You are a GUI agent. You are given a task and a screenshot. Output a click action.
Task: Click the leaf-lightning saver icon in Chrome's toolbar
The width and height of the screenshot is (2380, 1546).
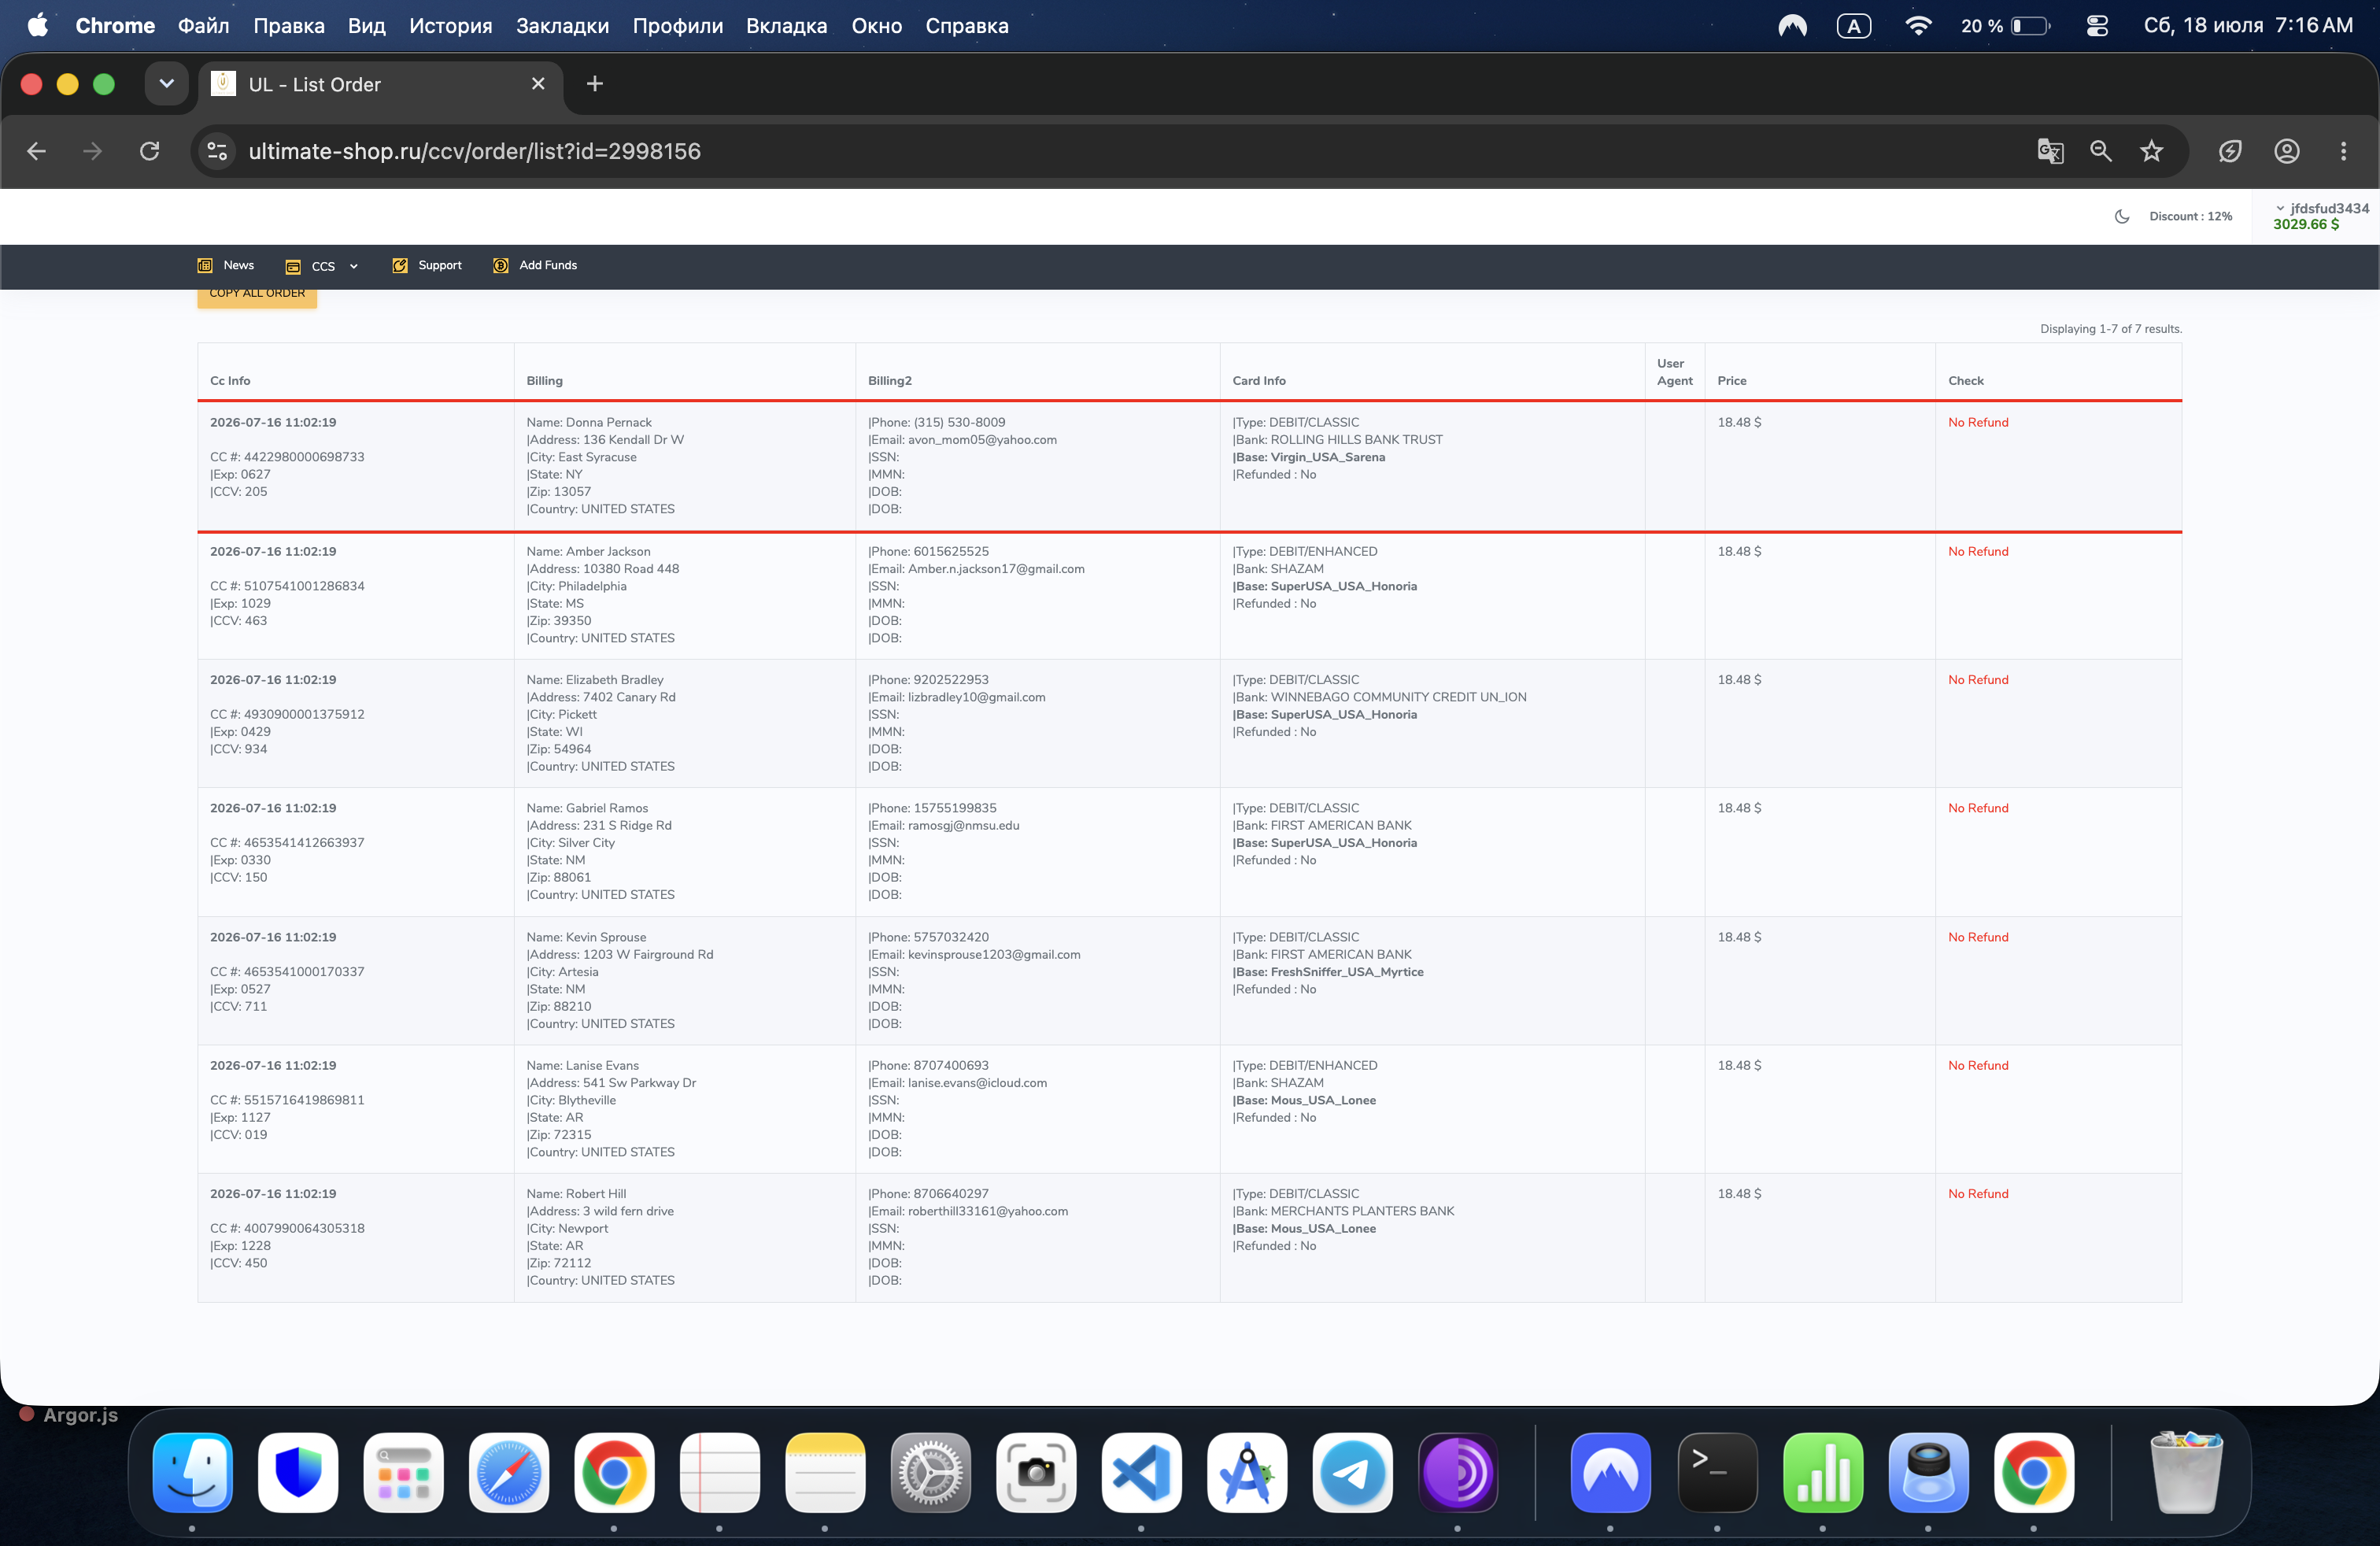click(2230, 151)
